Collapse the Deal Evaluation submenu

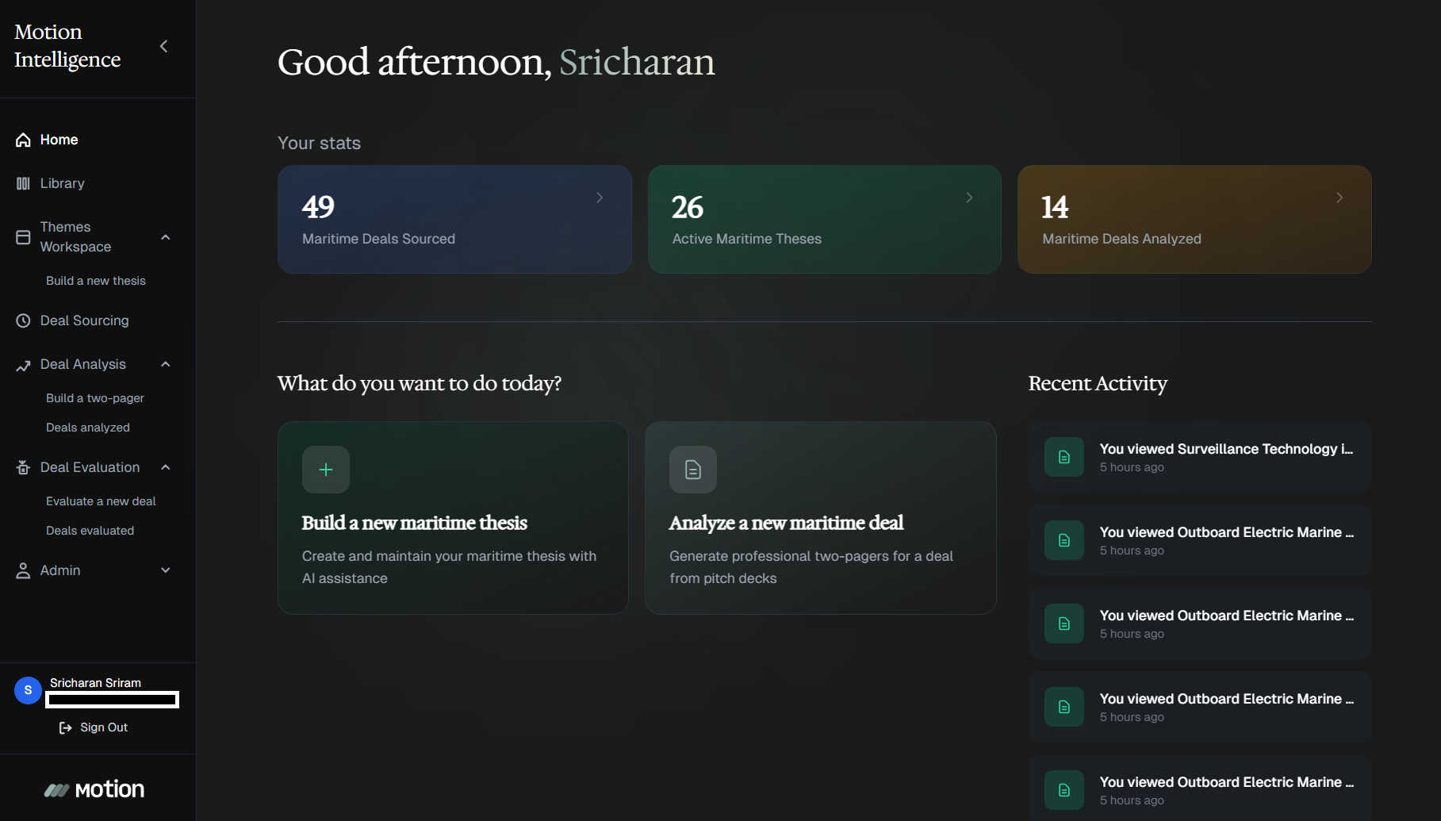(165, 467)
